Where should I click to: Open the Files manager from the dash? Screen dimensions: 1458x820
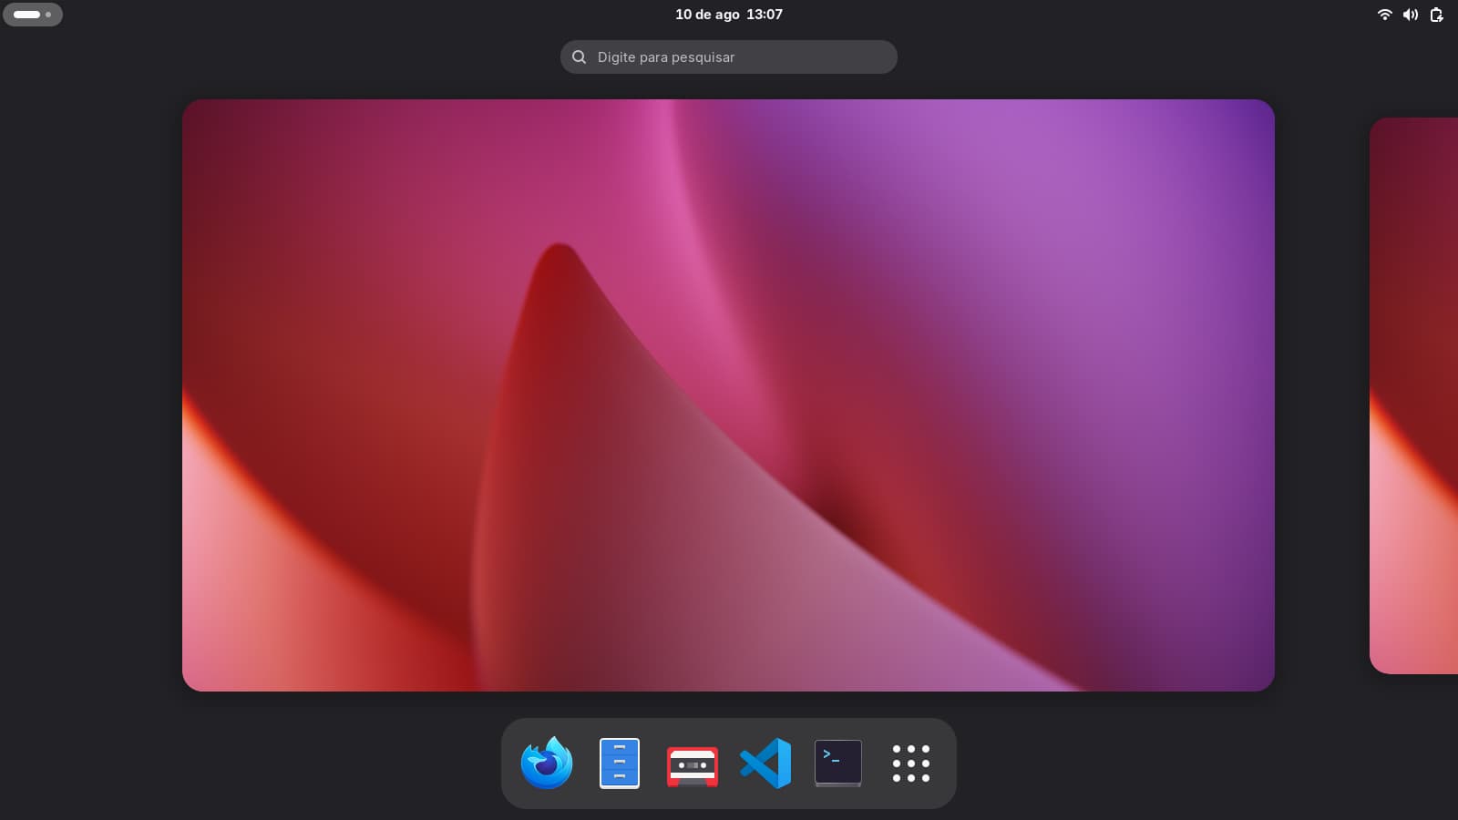click(620, 763)
